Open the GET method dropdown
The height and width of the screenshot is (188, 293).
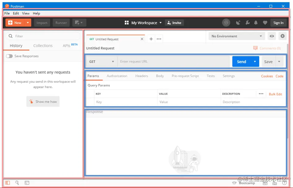pyautogui.click(x=101, y=62)
